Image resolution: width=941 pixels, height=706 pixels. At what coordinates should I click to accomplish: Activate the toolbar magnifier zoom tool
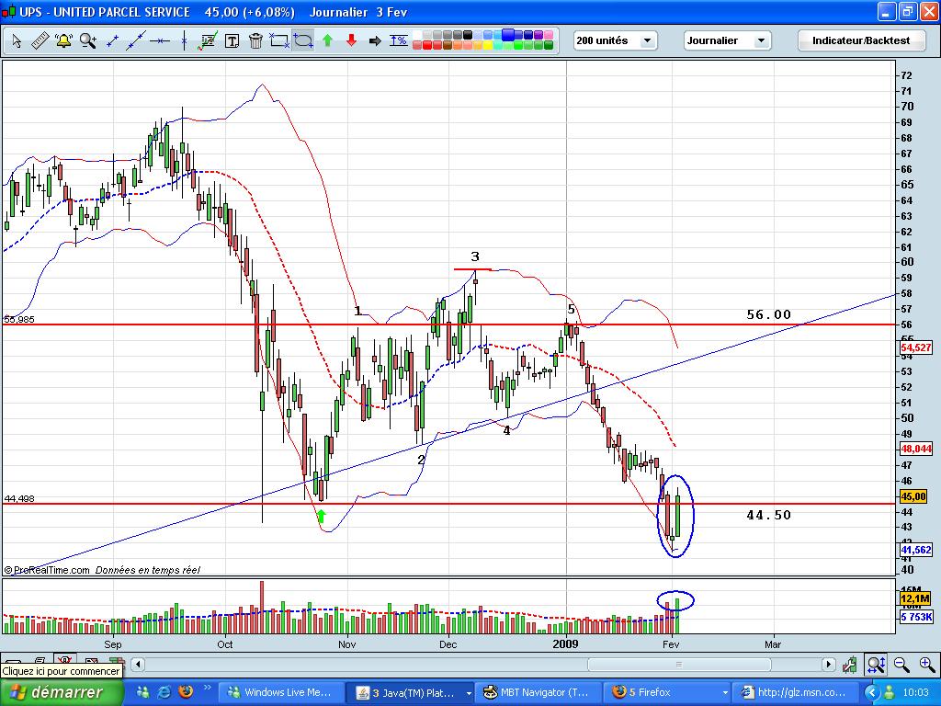coord(88,40)
